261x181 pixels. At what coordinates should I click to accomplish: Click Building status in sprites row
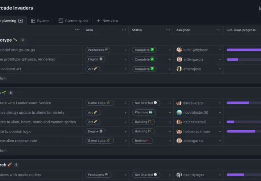coord(143,122)
